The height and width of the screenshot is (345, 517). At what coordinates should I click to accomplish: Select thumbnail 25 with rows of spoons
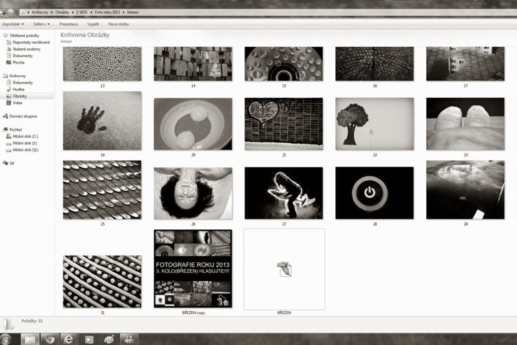pyautogui.click(x=102, y=190)
